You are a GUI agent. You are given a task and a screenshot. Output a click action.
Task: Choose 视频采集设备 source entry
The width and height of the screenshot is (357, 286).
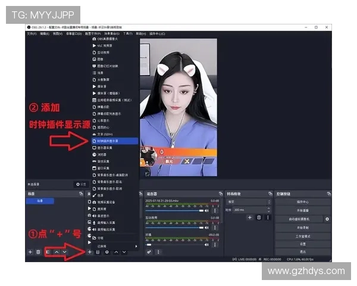click(x=115, y=202)
